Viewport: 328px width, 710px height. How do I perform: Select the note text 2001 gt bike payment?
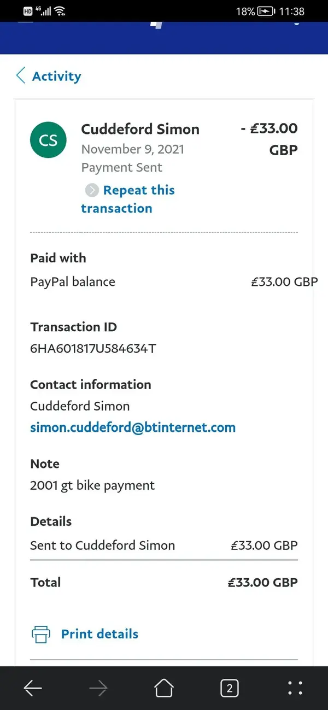click(x=92, y=485)
